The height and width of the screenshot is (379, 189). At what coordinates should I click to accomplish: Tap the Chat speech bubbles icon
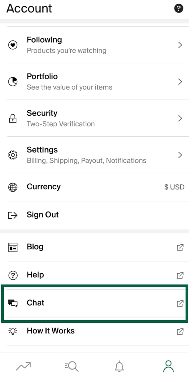13,303
